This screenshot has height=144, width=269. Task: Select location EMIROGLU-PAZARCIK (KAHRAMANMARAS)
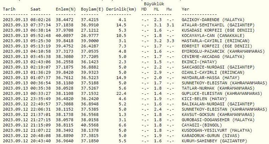pos(223,51)
